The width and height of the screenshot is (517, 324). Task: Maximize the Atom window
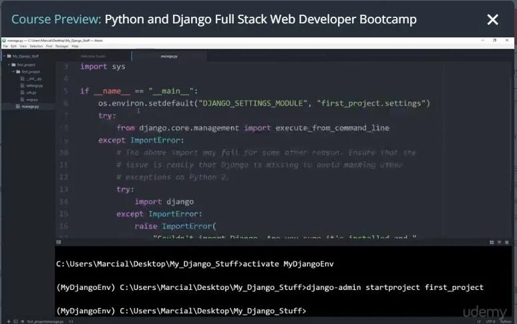pos(494,40)
